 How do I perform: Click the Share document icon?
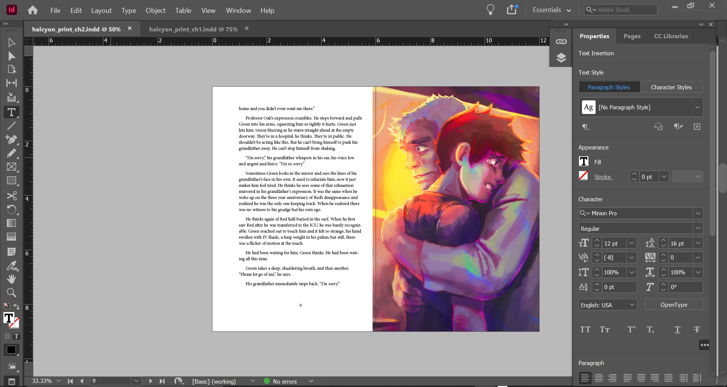click(x=512, y=9)
